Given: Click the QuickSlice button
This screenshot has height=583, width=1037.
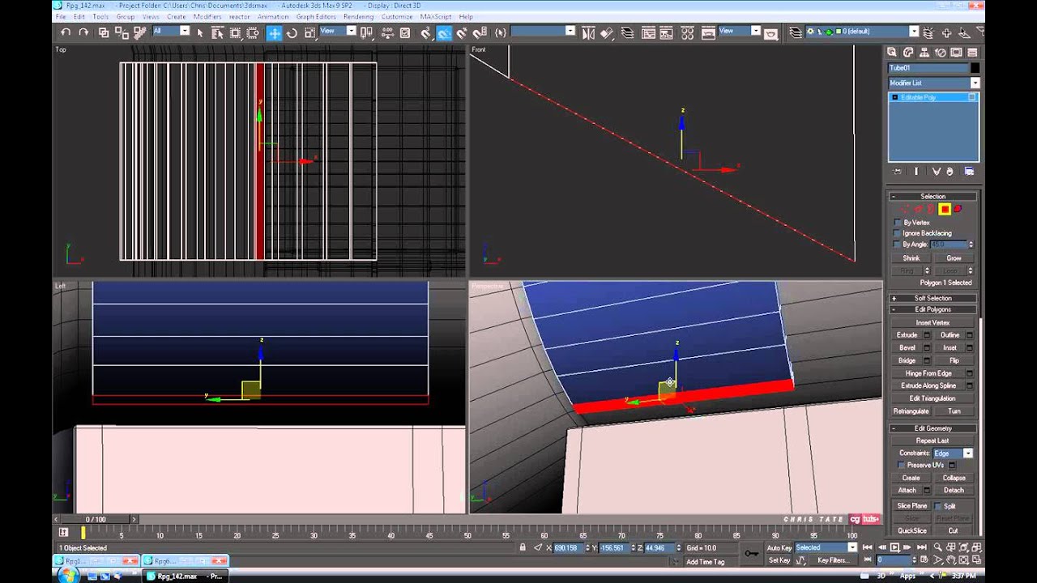Looking at the screenshot, I should pos(912,531).
